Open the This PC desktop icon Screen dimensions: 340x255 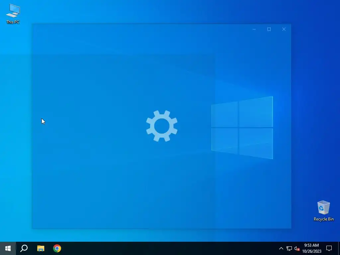coord(13,13)
